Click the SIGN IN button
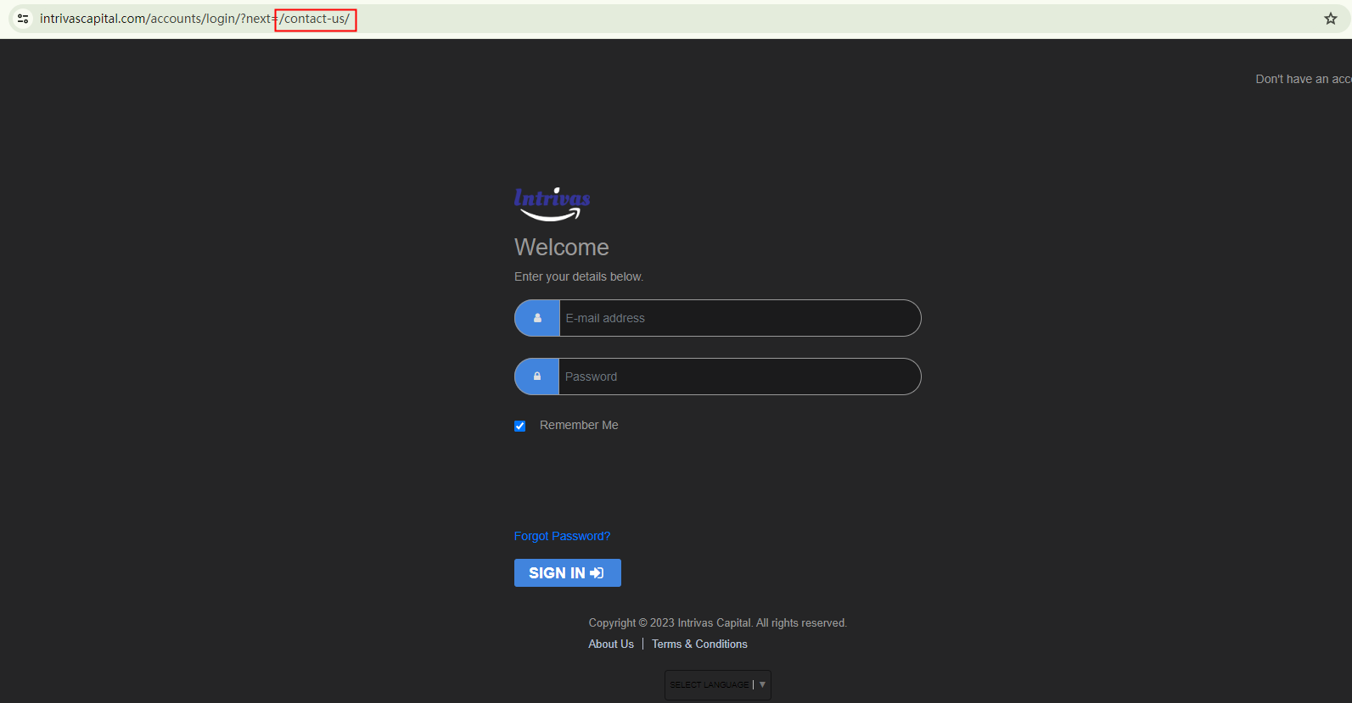Viewport: 1352px width, 703px height. point(568,573)
